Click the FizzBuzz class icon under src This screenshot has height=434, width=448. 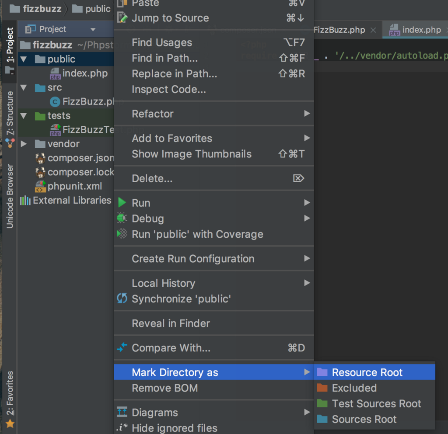click(x=55, y=101)
